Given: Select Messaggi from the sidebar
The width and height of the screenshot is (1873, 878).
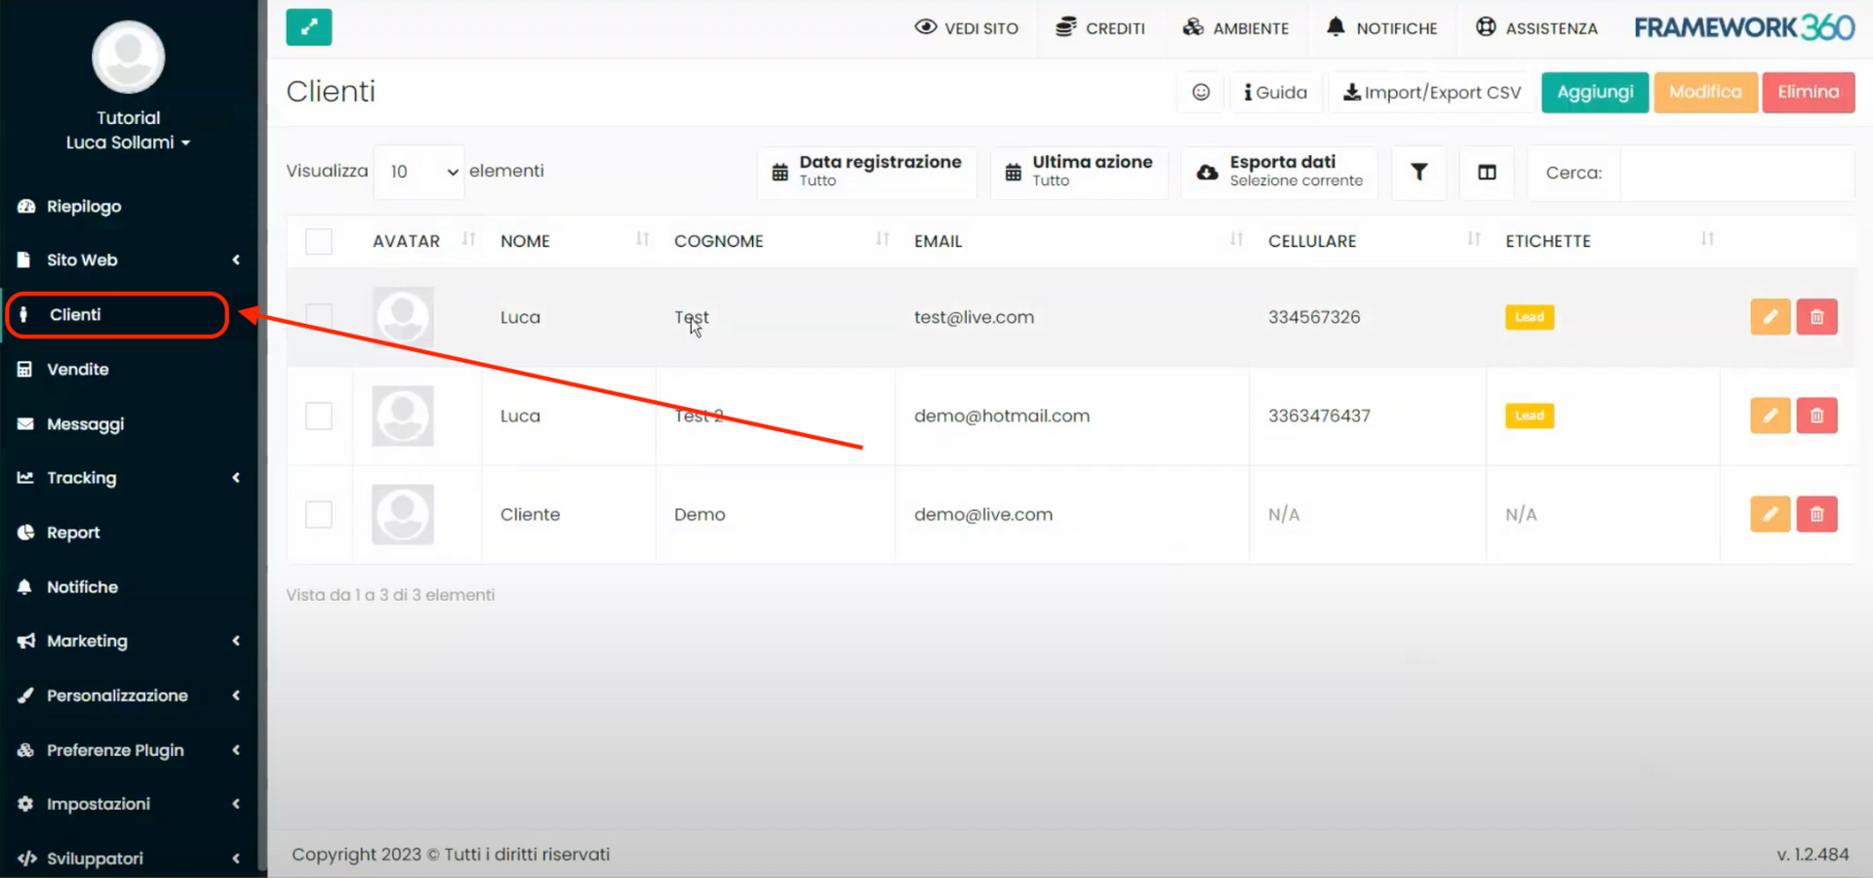Looking at the screenshot, I should [x=85, y=423].
